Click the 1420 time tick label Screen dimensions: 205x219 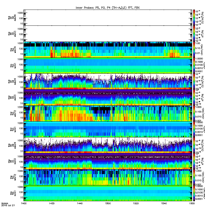(52, 203)
